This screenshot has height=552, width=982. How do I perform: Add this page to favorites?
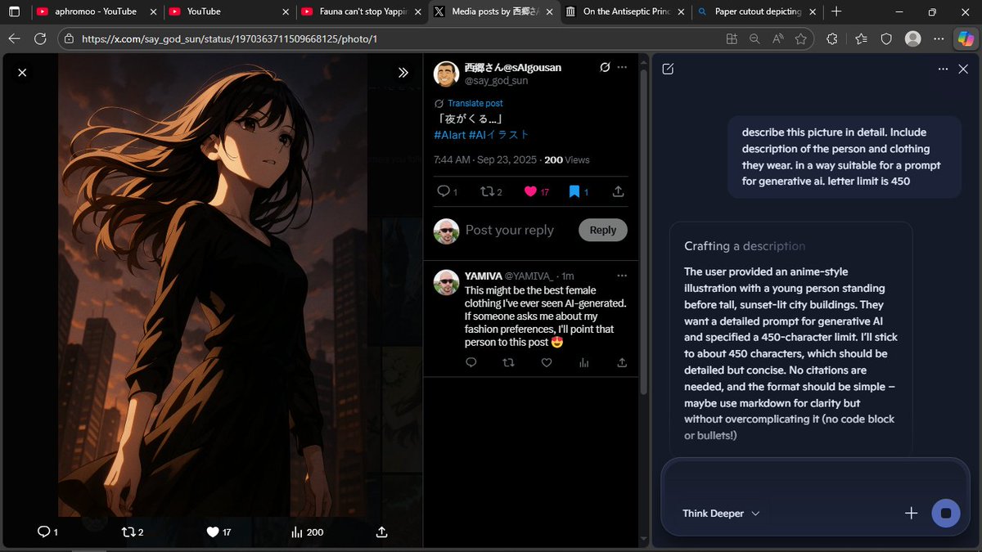800,38
